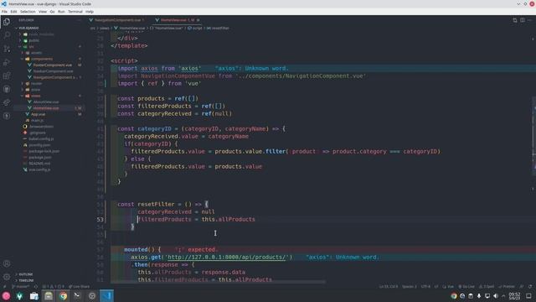Image resolution: width=536 pixels, height=302 pixels.
Task: Open the Search view in activity bar
Action: pos(7,35)
